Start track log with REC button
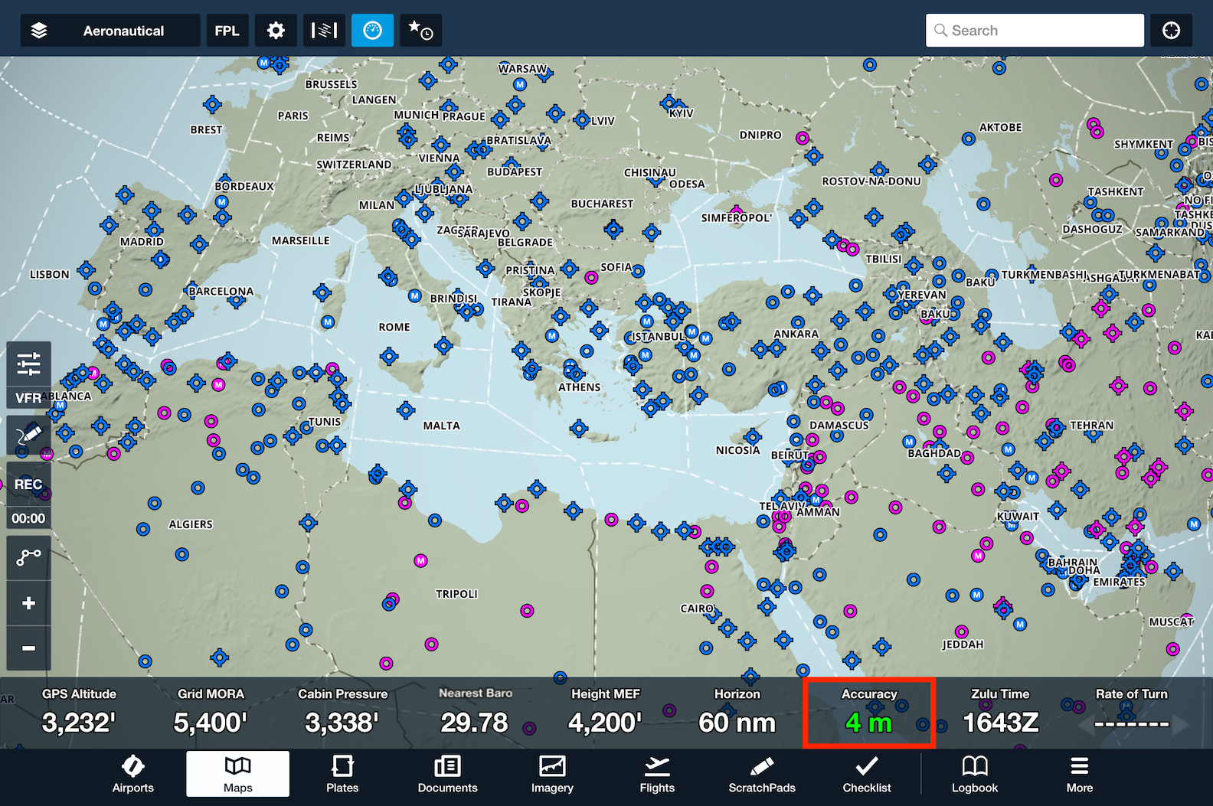 pyautogui.click(x=29, y=485)
